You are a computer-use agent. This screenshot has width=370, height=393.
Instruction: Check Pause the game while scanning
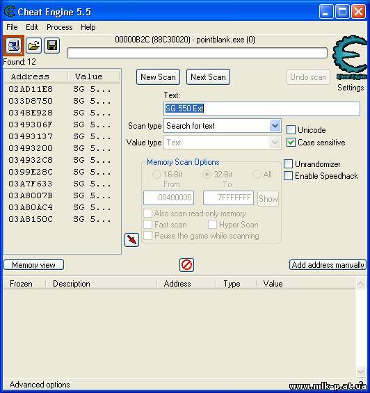pos(147,236)
